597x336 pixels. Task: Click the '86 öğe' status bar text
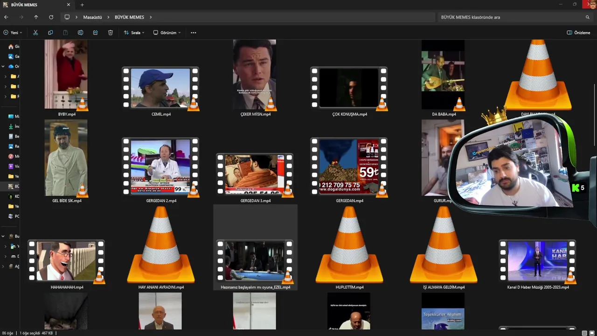tap(8, 333)
